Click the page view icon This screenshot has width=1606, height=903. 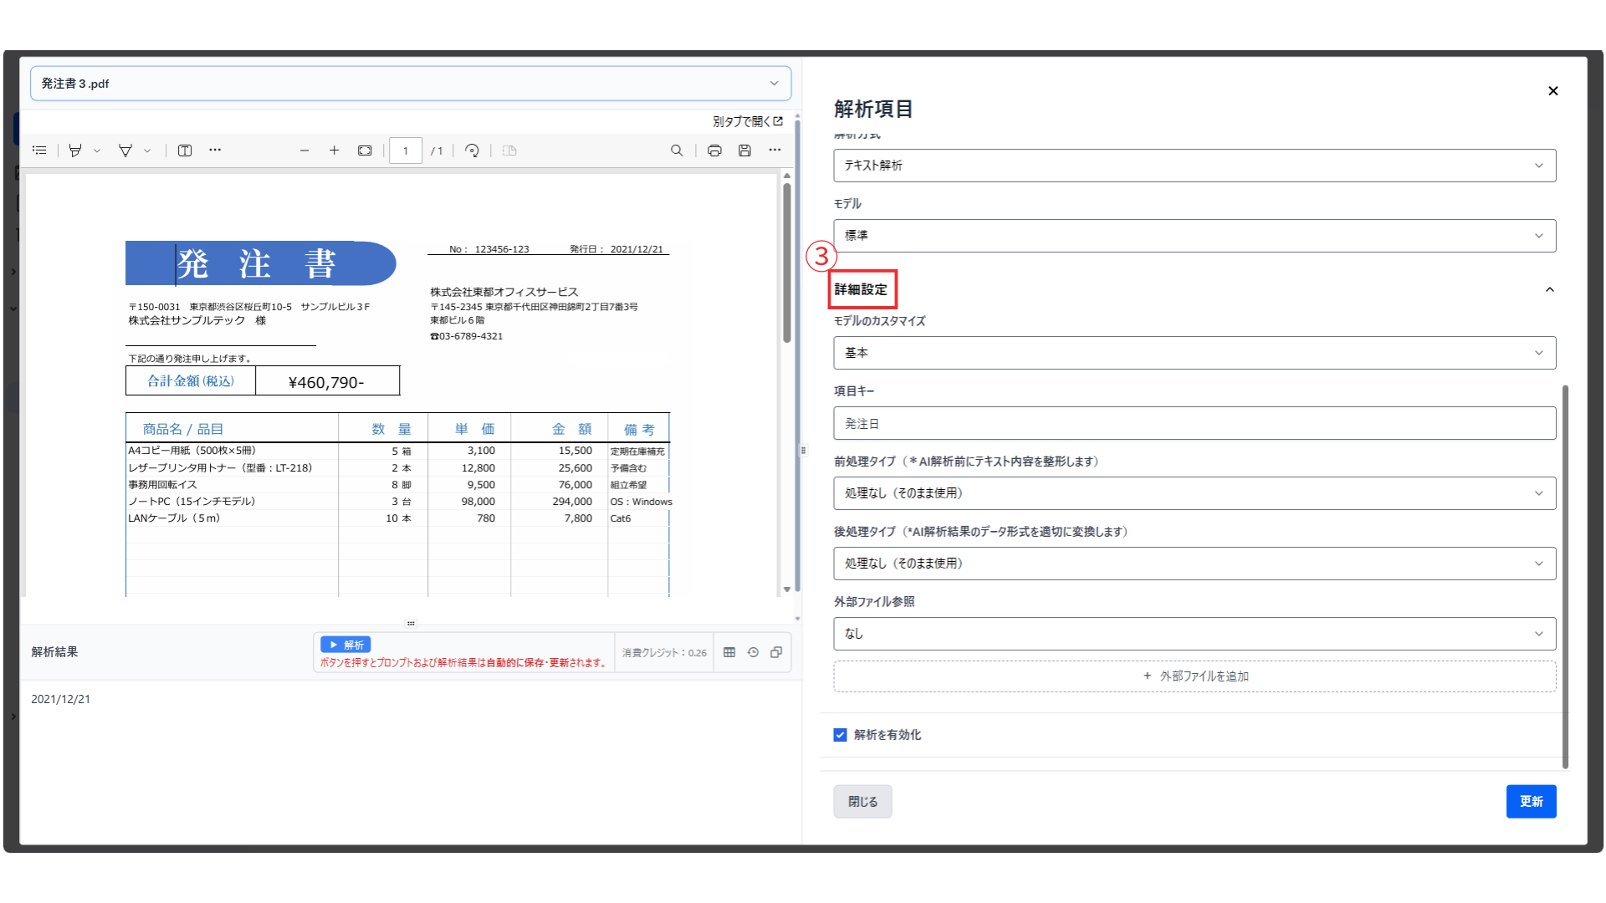coord(509,150)
